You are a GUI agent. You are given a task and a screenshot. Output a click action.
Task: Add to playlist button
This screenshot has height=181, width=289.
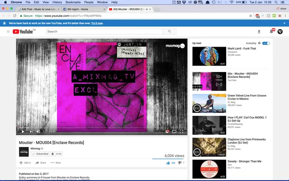[25, 163]
